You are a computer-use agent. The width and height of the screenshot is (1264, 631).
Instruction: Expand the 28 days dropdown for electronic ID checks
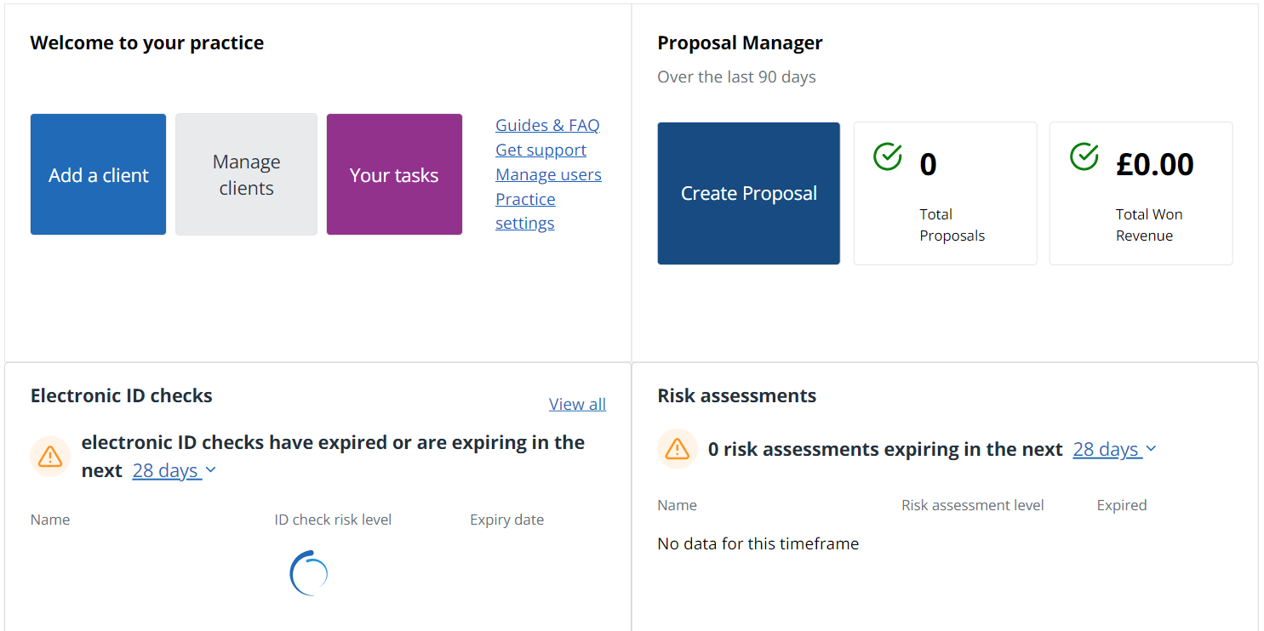(174, 471)
